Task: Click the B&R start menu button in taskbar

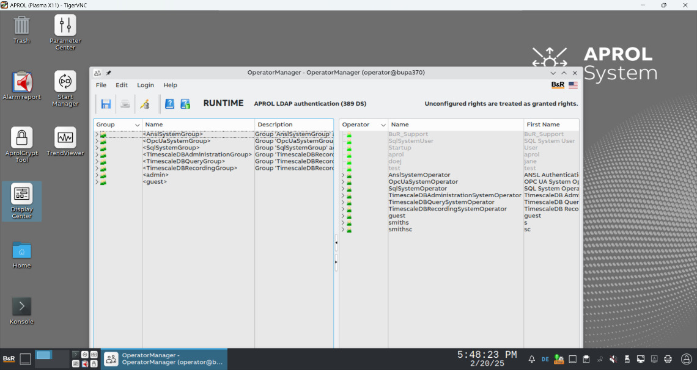Action: click(9, 359)
